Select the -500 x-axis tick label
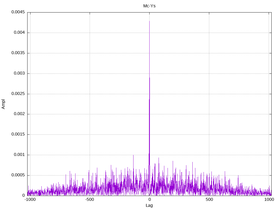 click(x=90, y=199)
